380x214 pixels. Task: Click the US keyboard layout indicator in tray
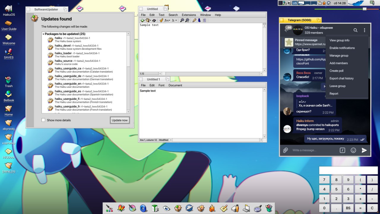point(295,3)
